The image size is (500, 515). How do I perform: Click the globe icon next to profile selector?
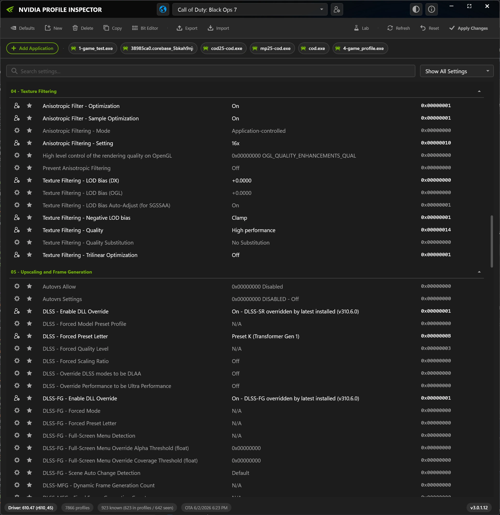[x=163, y=10]
